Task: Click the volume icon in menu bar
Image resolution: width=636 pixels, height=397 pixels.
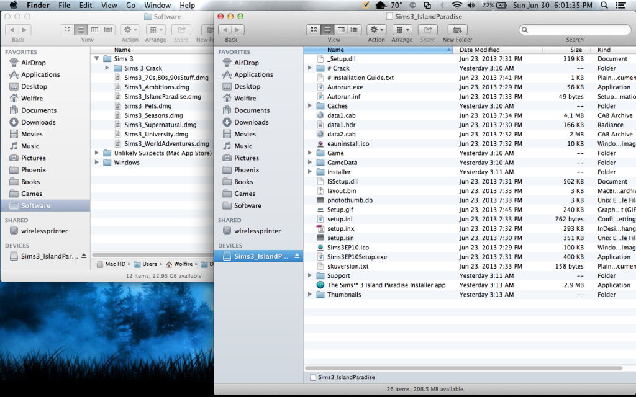Action: pyautogui.click(x=471, y=5)
